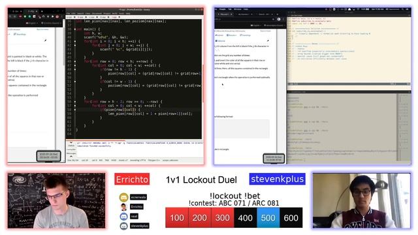
Task: Open a new tab in left browser
Action: point(42,12)
